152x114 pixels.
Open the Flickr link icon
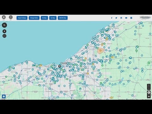point(131,18)
